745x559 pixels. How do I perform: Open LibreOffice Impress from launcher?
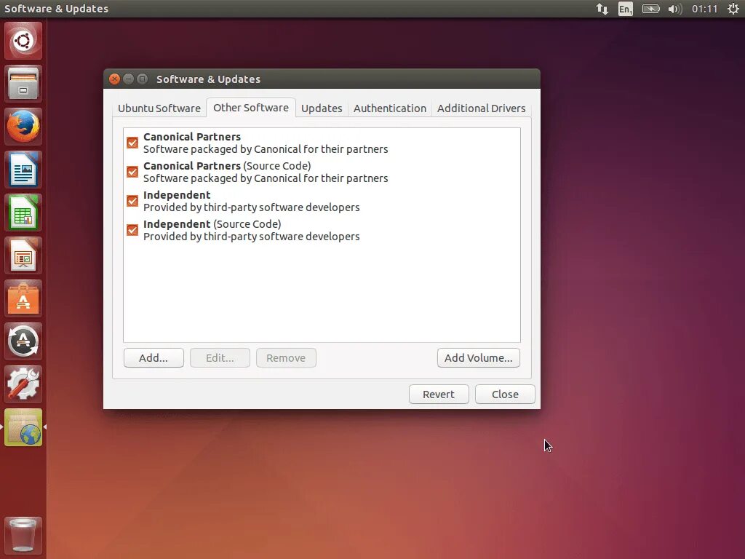tap(23, 255)
